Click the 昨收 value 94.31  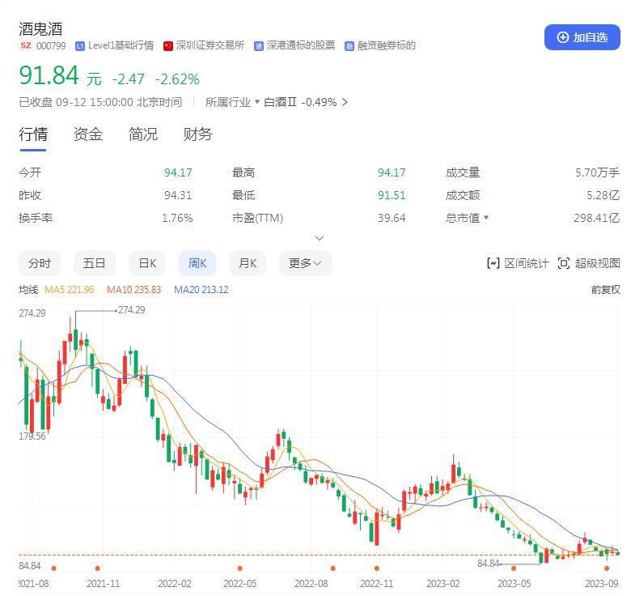[x=178, y=195]
